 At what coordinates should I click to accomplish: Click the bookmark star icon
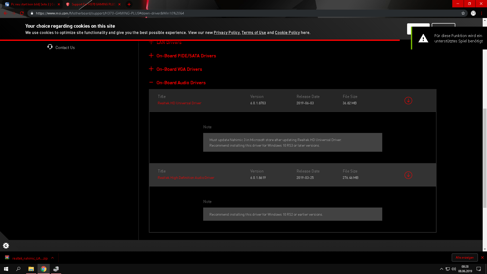[x=463, y=13]
